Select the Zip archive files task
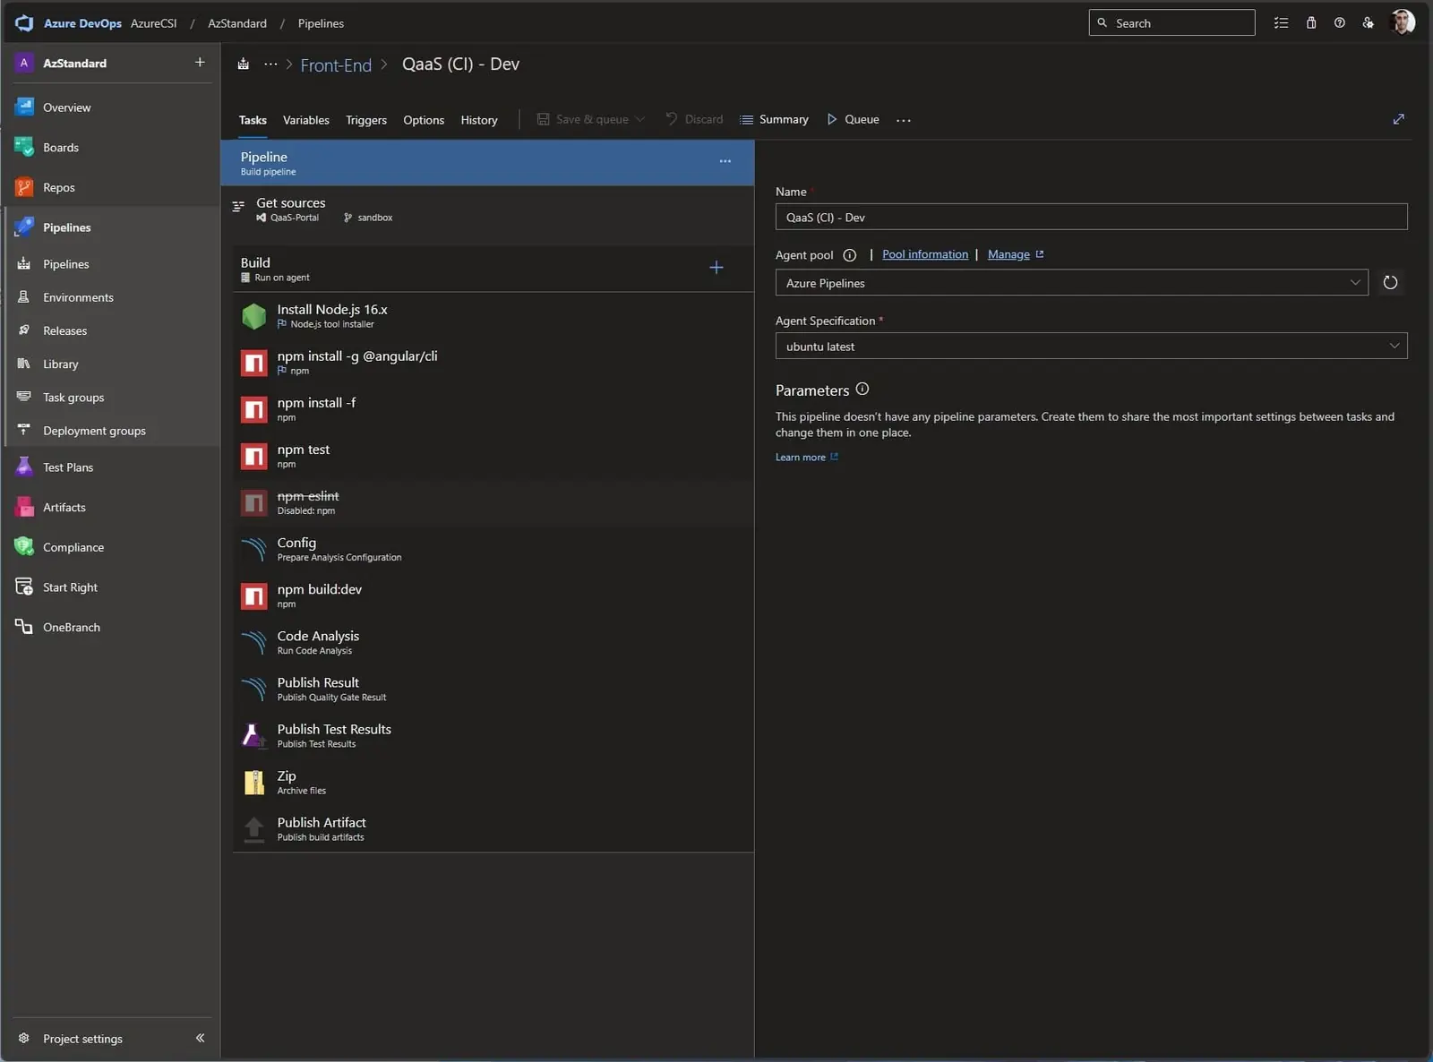The image size is (1433, 1062). [x=493, y=782]
